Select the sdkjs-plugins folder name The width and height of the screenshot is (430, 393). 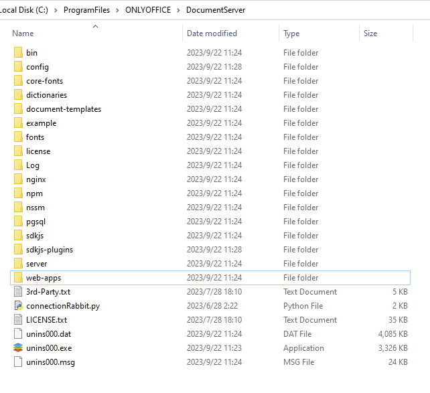tap(50, 250)
